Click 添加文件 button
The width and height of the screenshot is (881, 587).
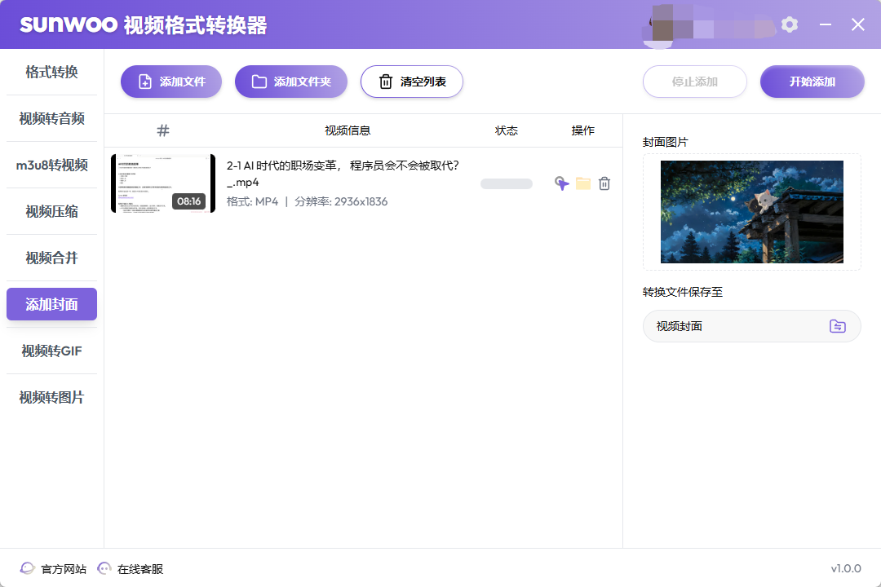(x=171, y=82)
